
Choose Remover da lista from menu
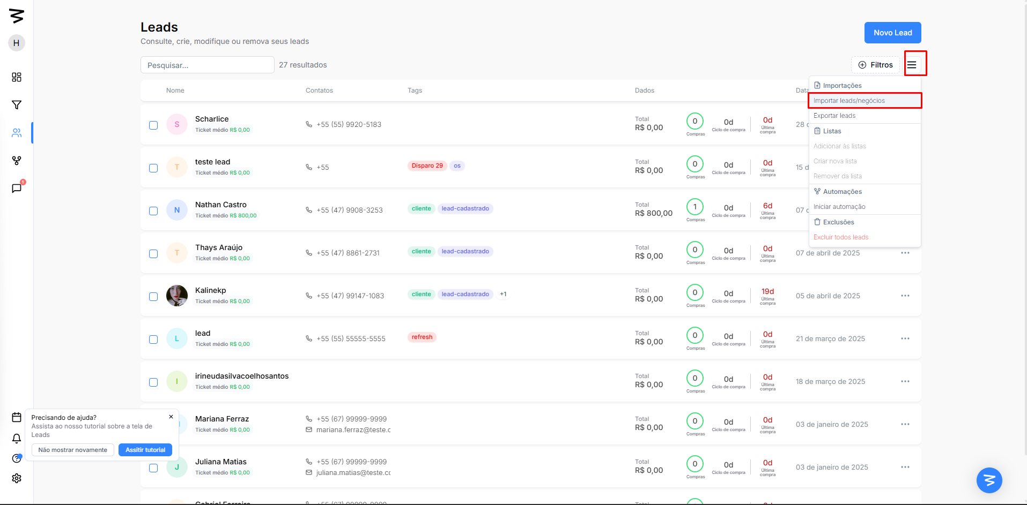coord(865,176)
